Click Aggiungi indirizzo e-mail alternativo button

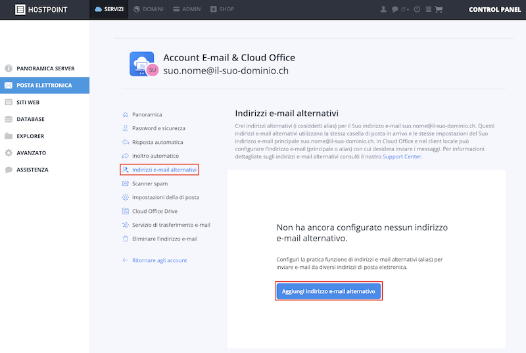(328, 291)
